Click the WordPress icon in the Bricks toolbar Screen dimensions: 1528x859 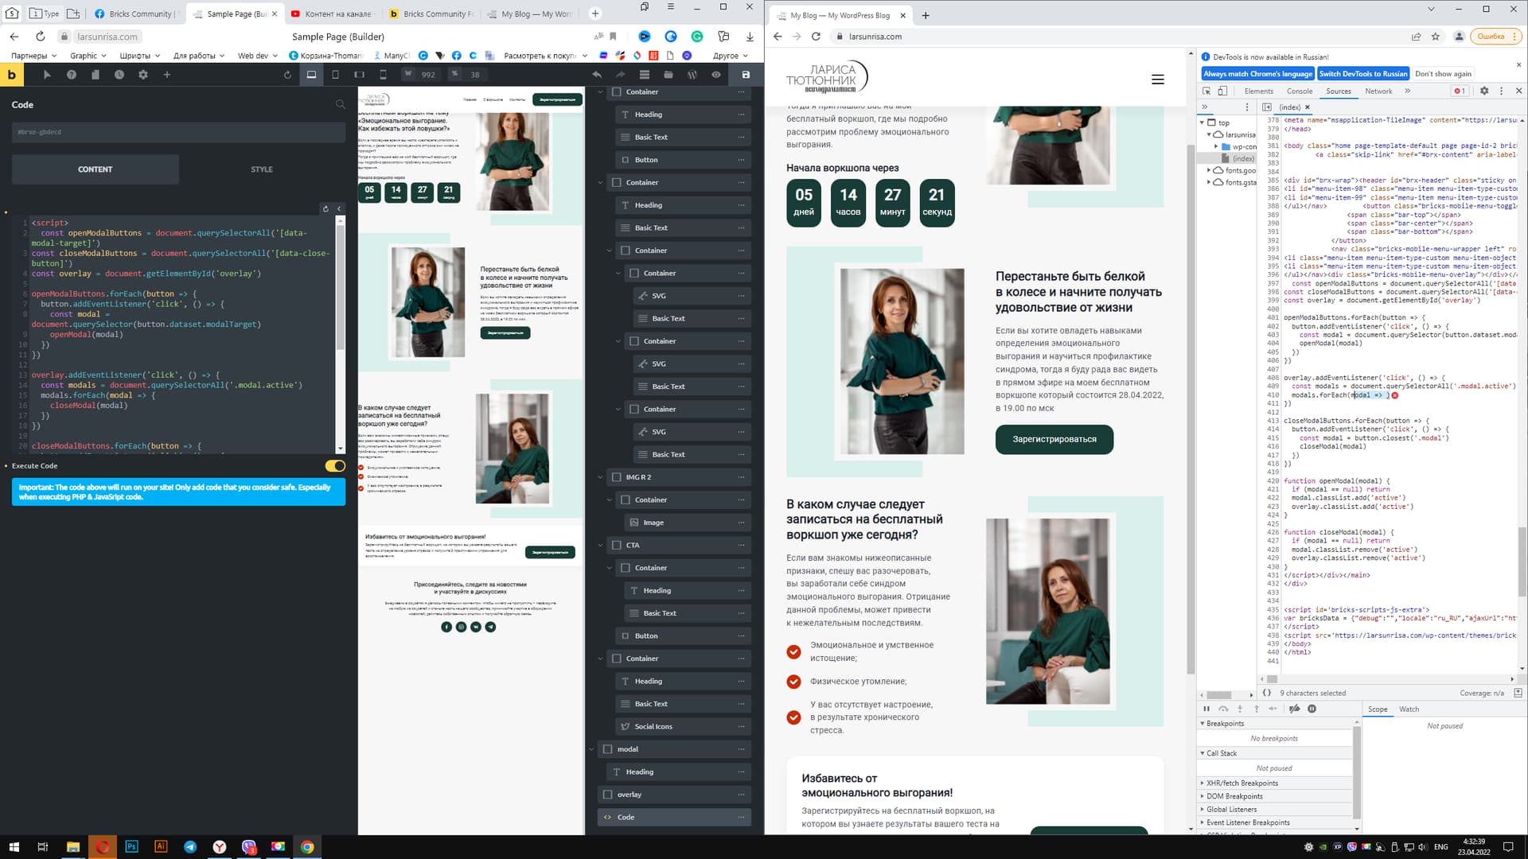click(x=692, y=75)
